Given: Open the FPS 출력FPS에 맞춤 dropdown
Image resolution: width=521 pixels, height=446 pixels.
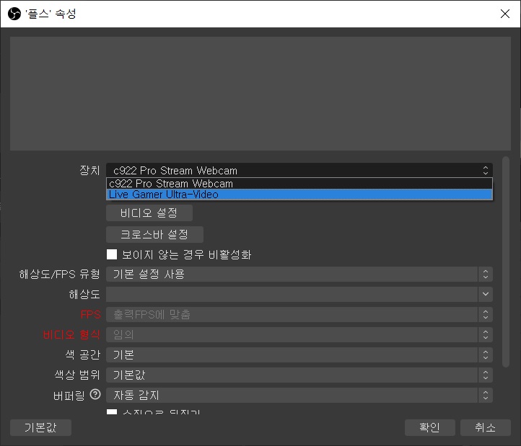Looking at the screenshot, I should [x=299, y=314].
